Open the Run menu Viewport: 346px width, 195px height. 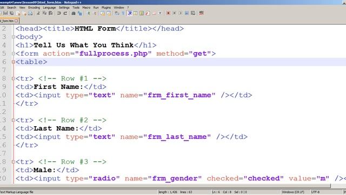coord(96,8)
